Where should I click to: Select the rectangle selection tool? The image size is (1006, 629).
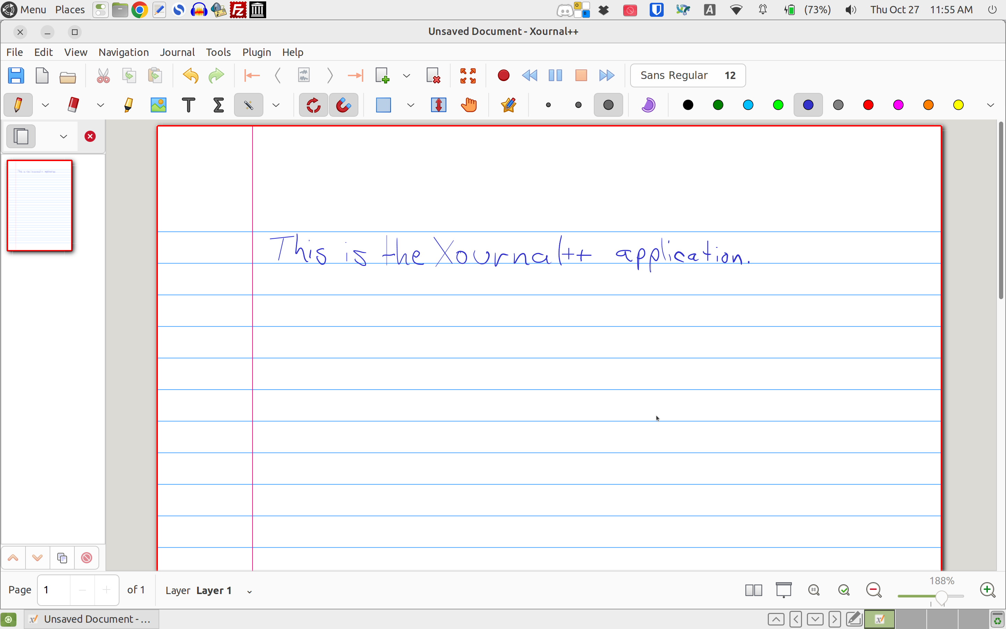(383, 105)
